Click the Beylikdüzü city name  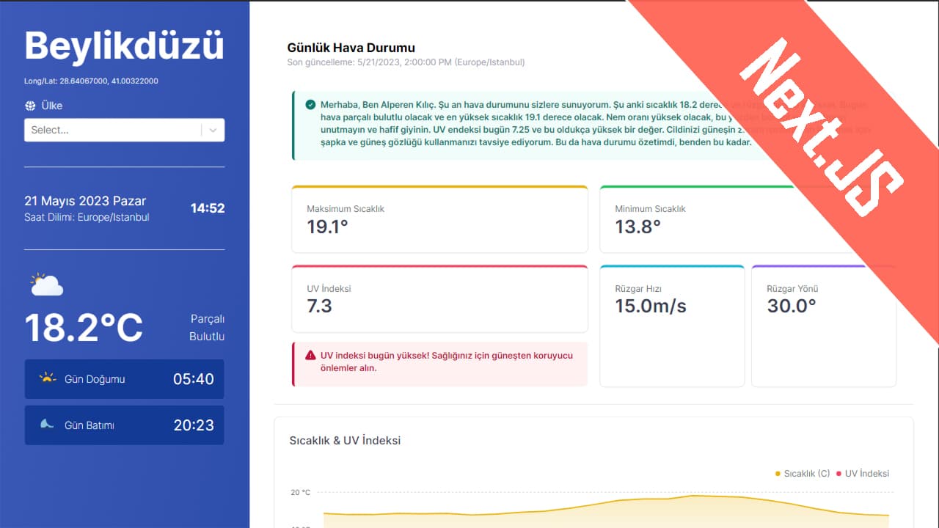point(125,46)
